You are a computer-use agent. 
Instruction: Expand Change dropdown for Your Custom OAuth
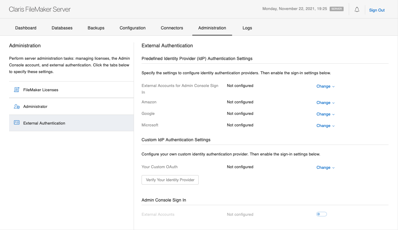(x=325, y=168)
